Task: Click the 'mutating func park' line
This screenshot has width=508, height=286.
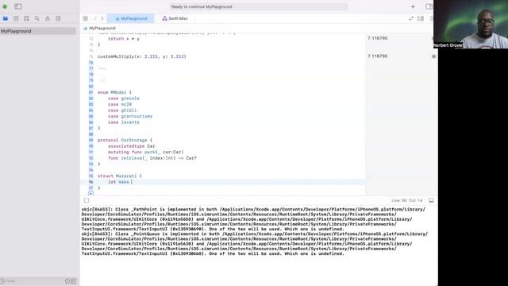Action: [x=146, y=152]
